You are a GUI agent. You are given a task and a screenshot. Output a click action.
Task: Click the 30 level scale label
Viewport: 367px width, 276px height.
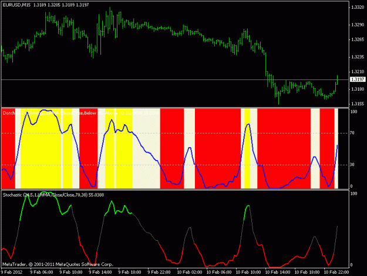coord(352,165)
